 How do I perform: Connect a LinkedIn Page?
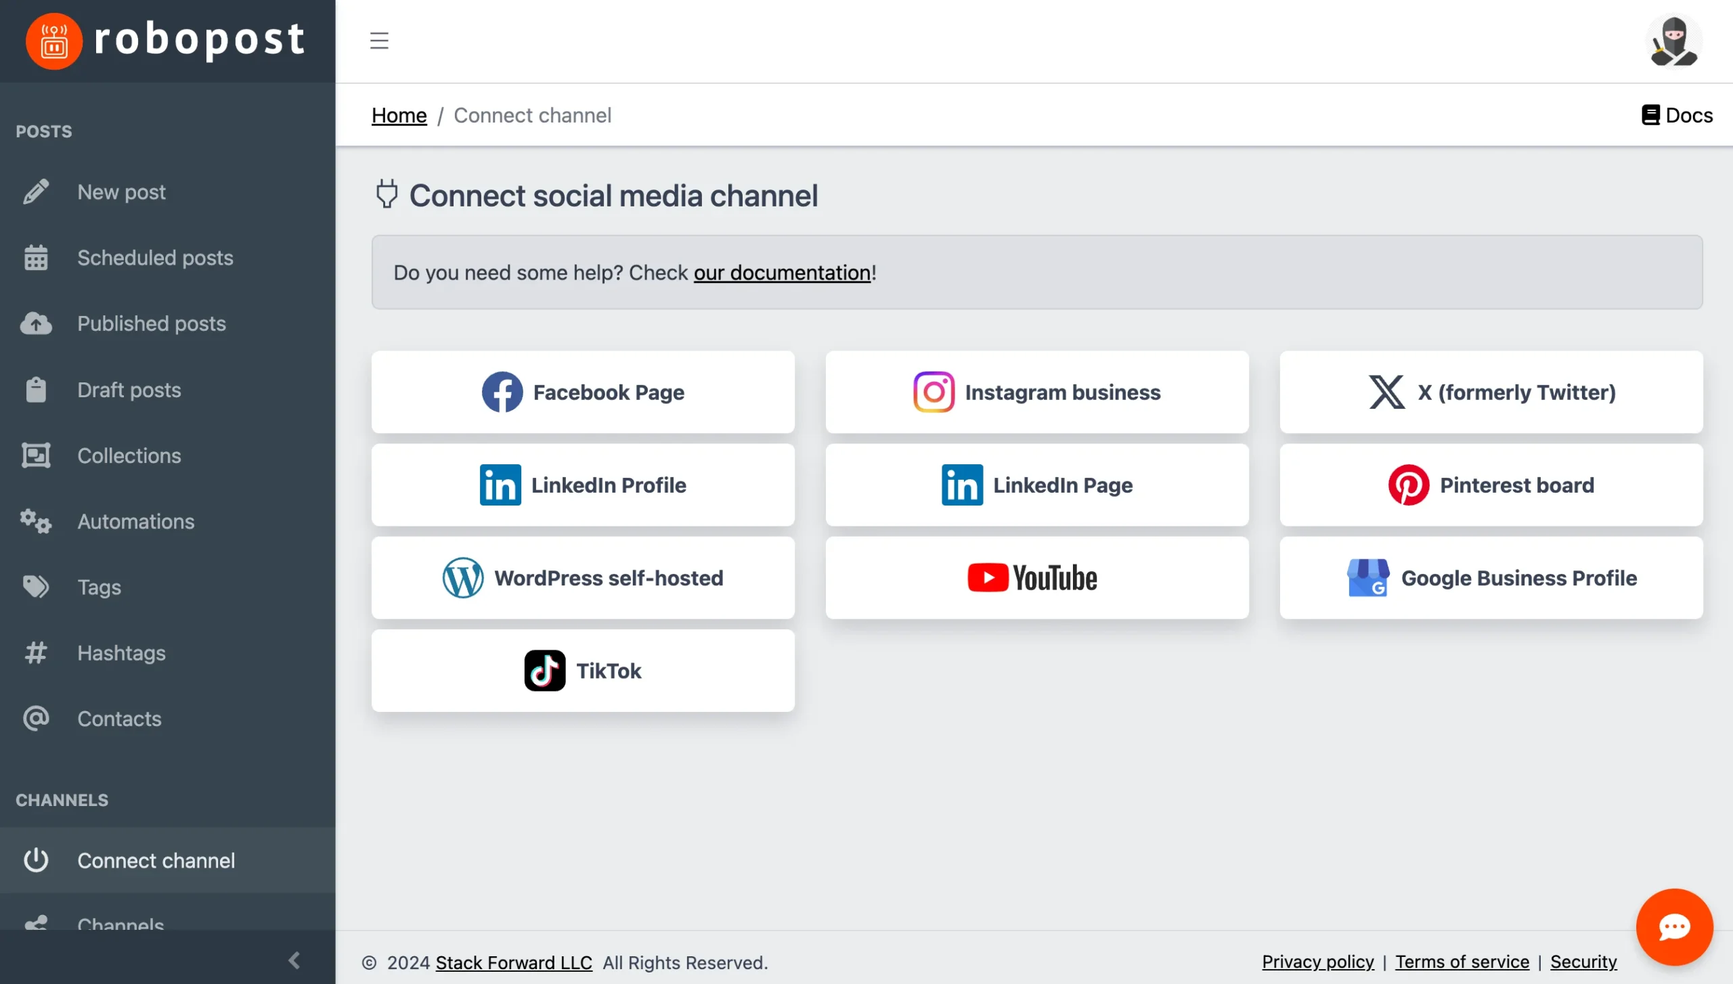coord(1037,485)
